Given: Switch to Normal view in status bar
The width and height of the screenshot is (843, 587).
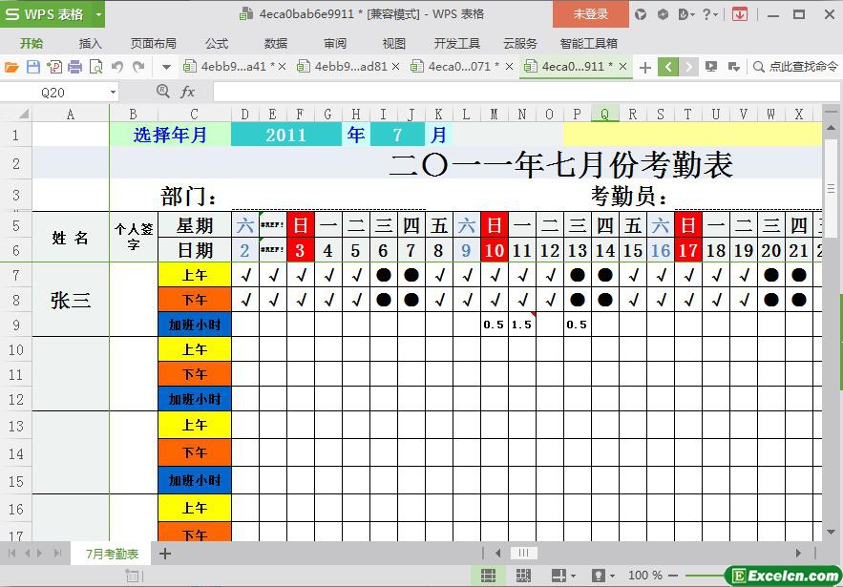Looking at the screenshot, I should tap(488, 576).
